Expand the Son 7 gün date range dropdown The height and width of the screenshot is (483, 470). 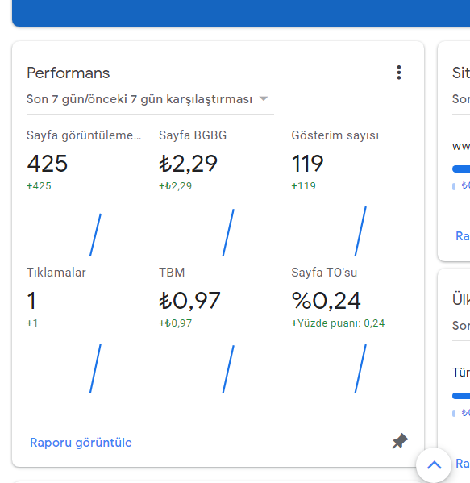[x=150, y=99]
